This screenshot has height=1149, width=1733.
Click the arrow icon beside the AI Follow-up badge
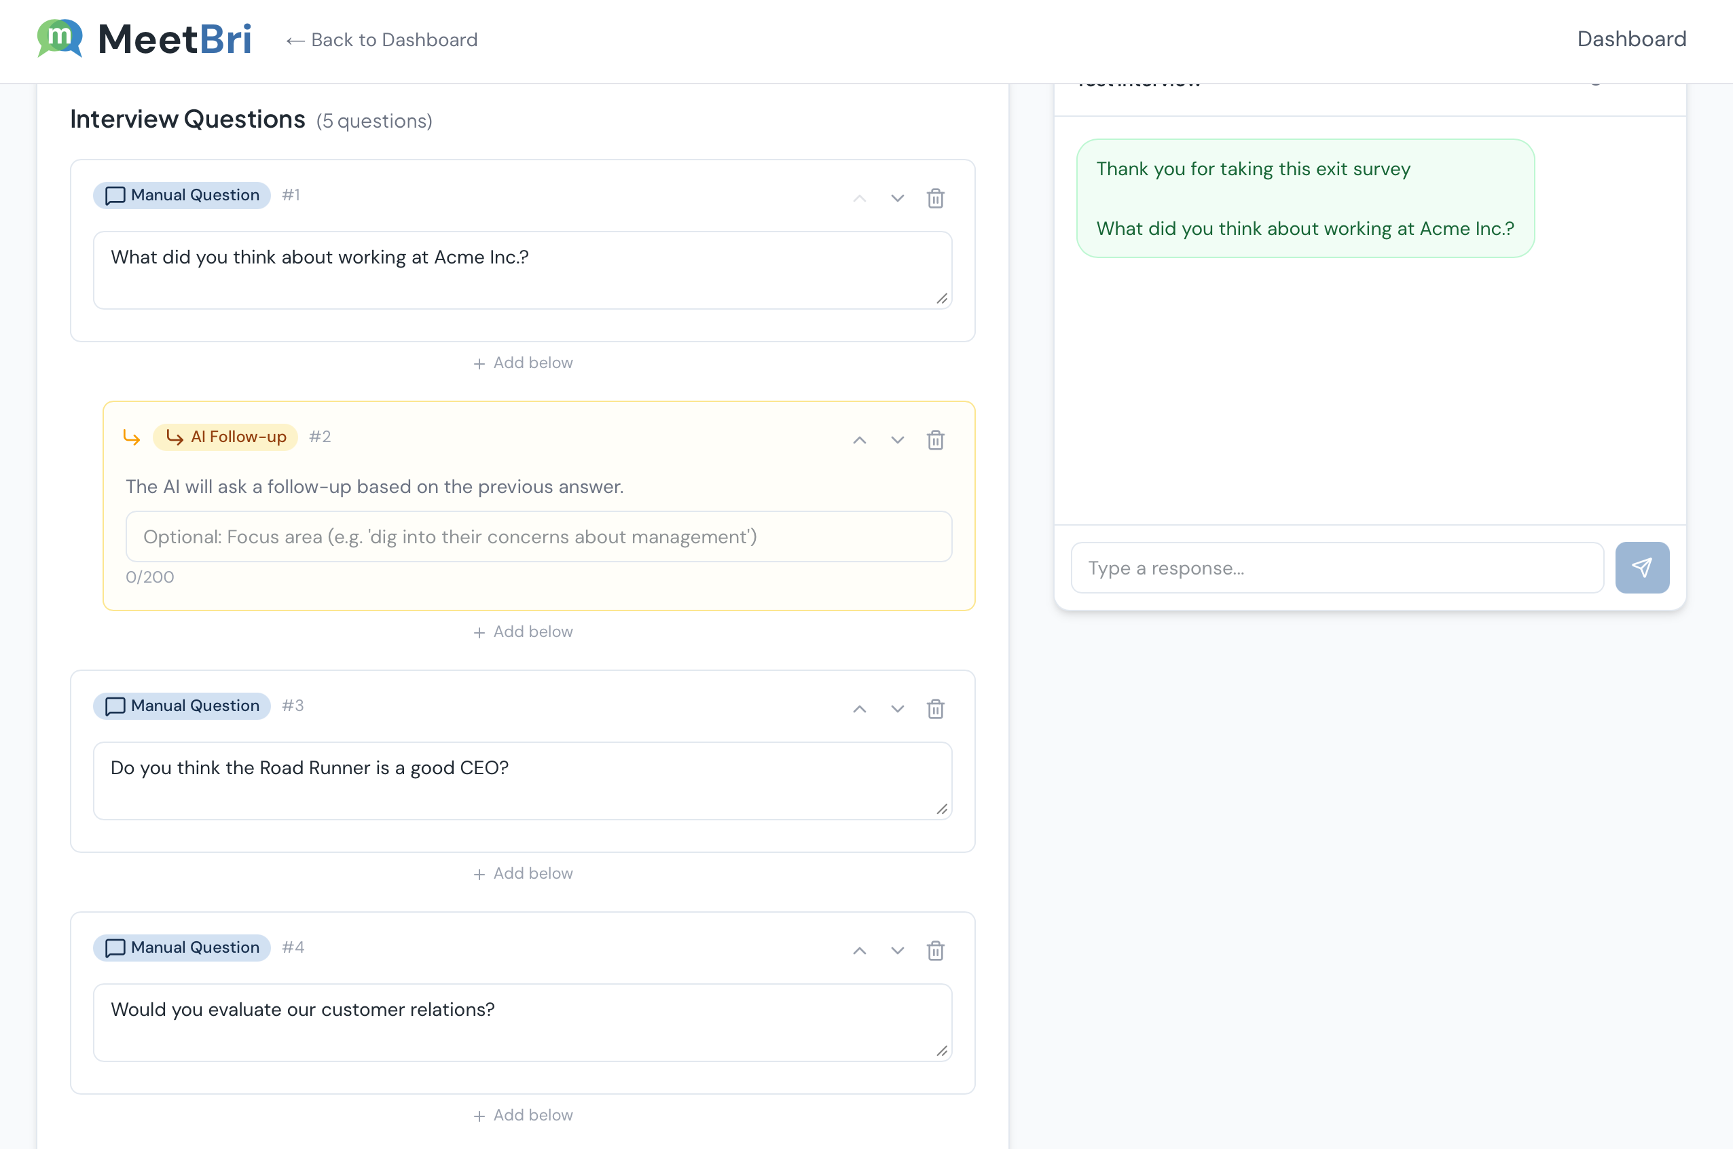132,437
